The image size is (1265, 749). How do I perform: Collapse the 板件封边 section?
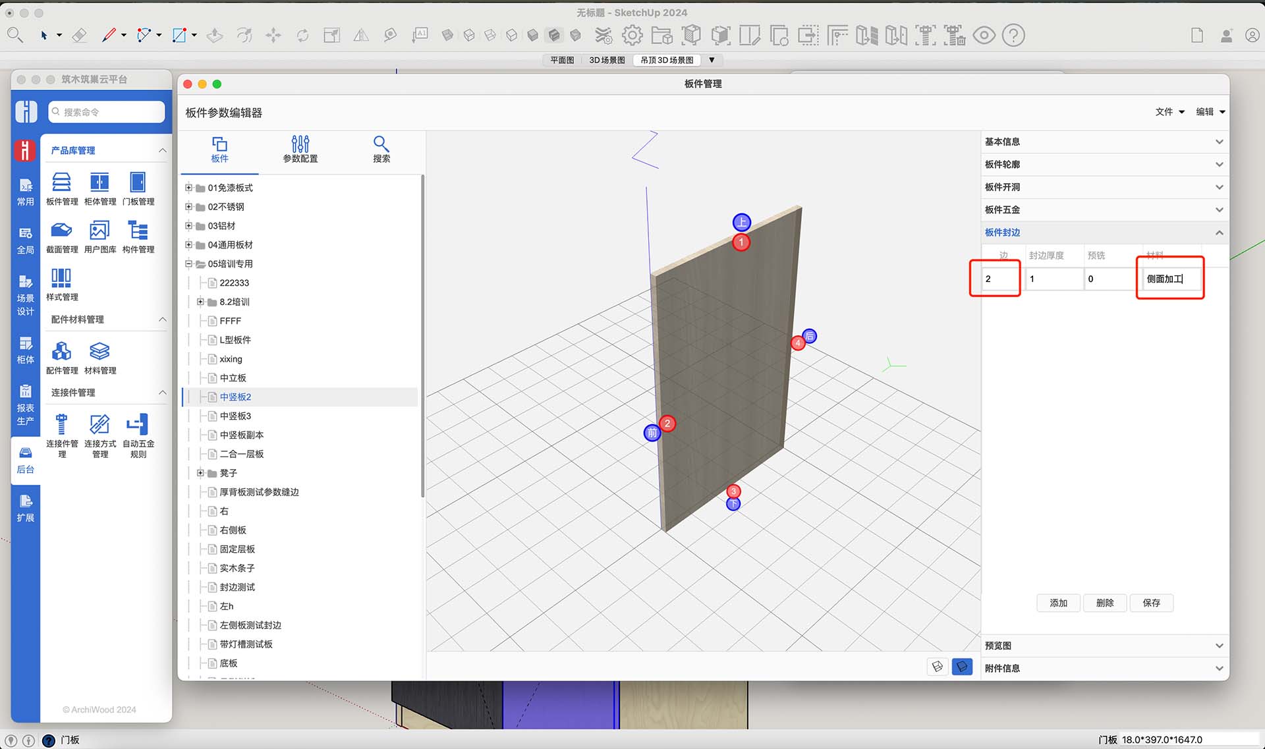[1104, 233]
